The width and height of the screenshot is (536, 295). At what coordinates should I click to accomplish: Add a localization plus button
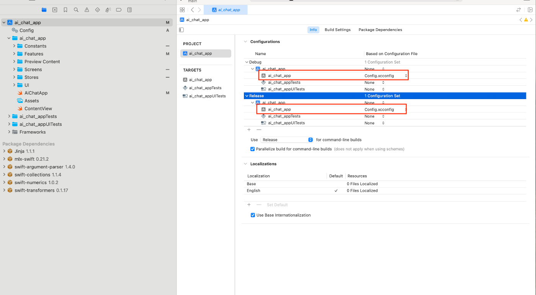point(249,205)
